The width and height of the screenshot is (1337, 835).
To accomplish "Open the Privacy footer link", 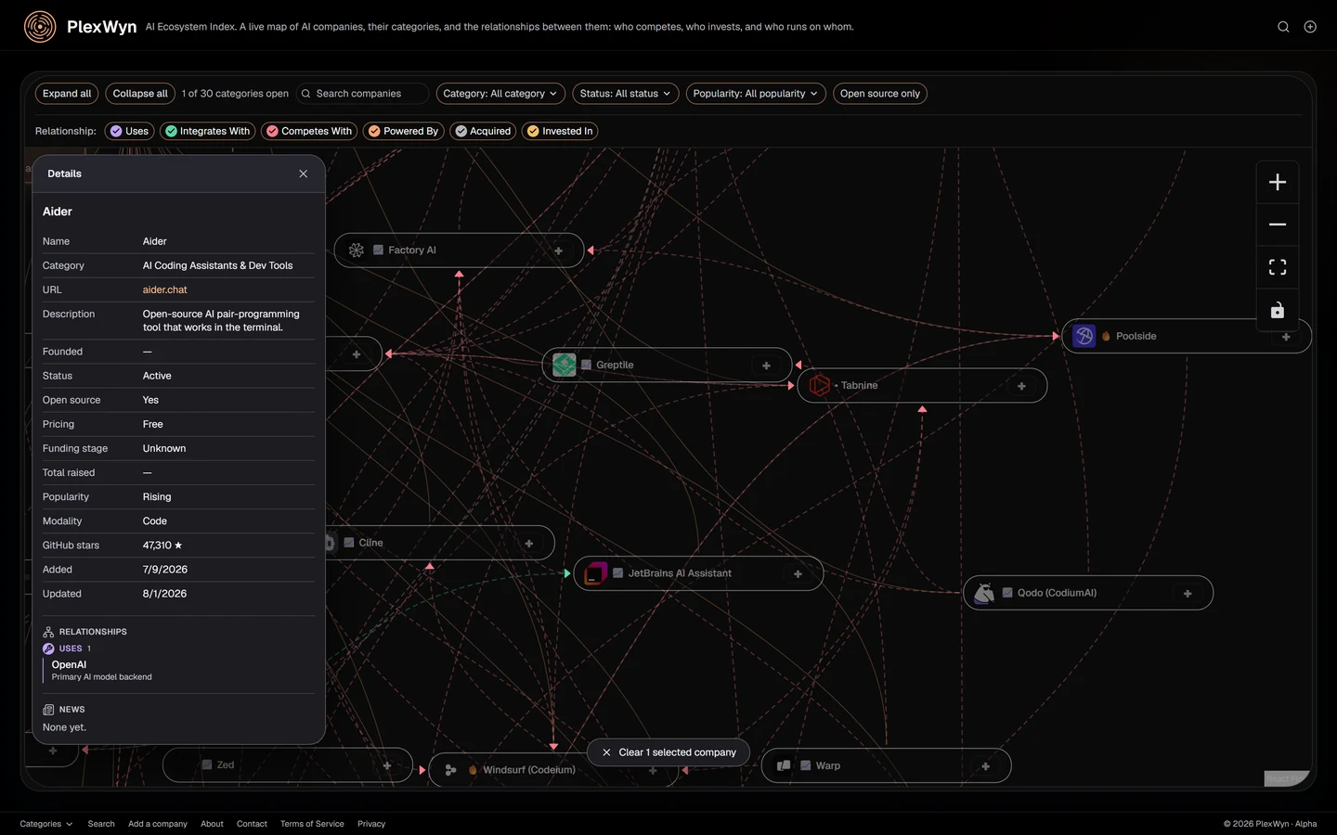I will [x=371, y=824].
